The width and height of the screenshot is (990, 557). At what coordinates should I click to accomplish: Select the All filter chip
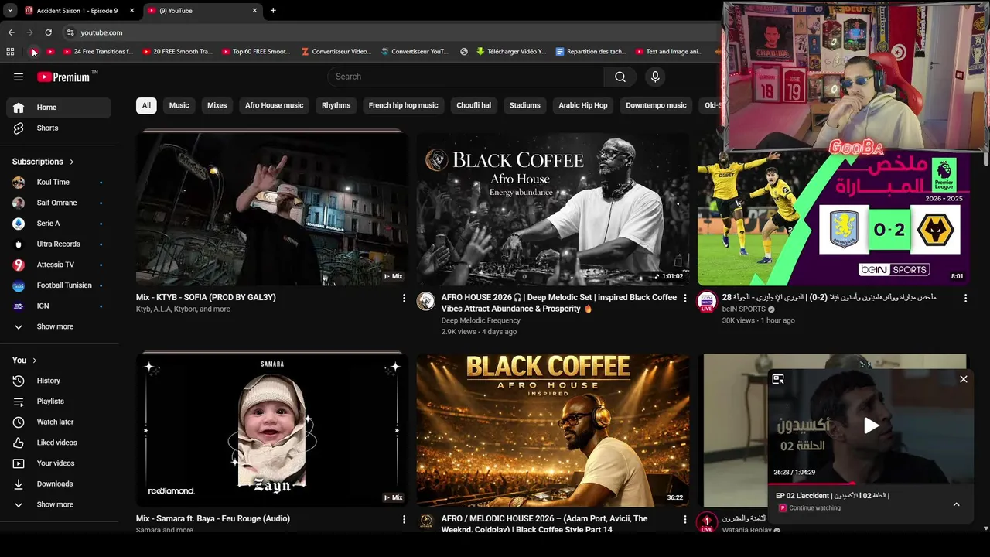click(x=146, y=105)
